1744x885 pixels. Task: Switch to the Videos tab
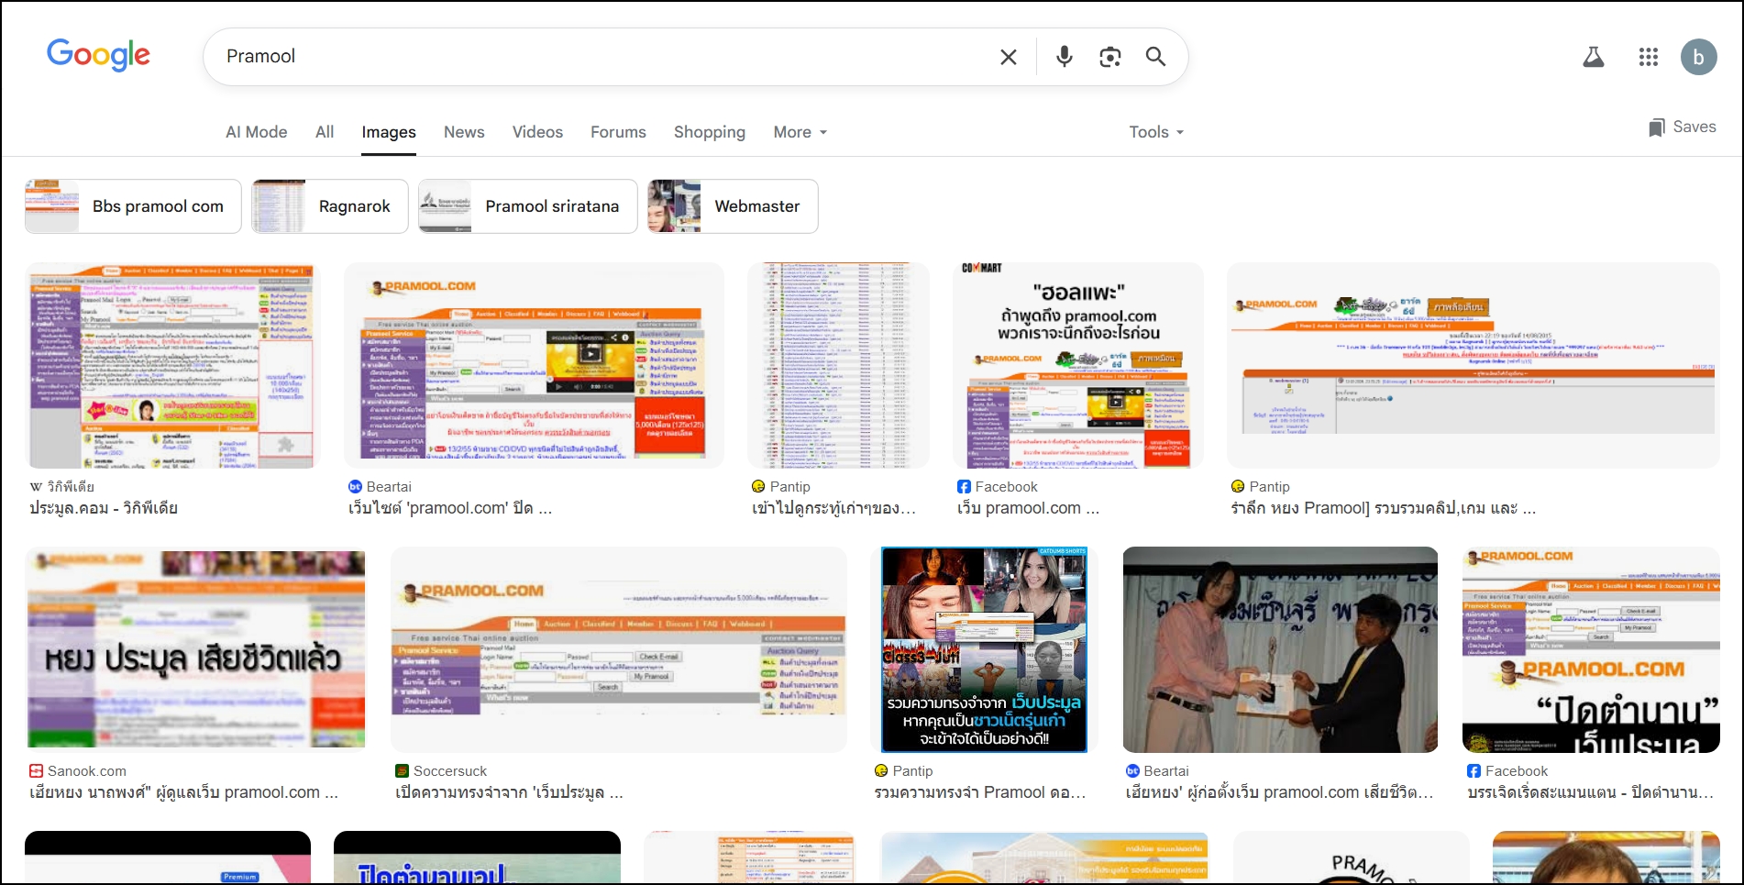coord(537,132)
